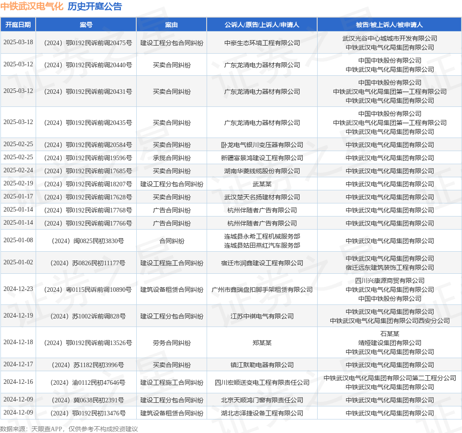The width and height of the screenshot is (462, 433).
Task: Select case number 鄂0192民初13476号
Action: pos(88,413)
